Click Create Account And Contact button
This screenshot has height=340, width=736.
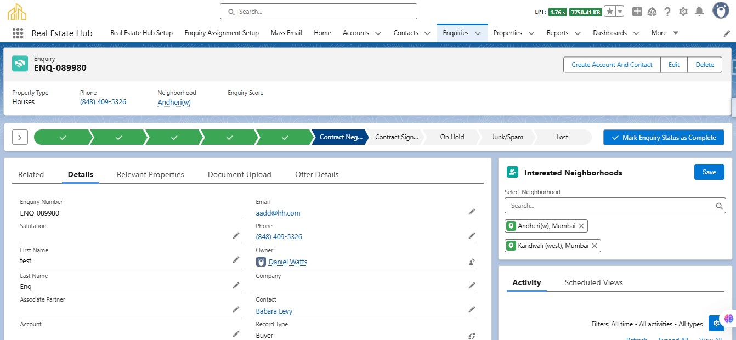coord(612,65)
